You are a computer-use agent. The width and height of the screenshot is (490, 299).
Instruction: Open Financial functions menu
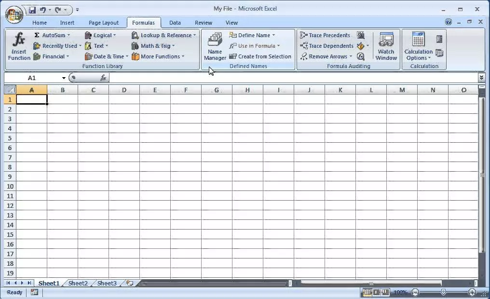[x=51, y=56]
